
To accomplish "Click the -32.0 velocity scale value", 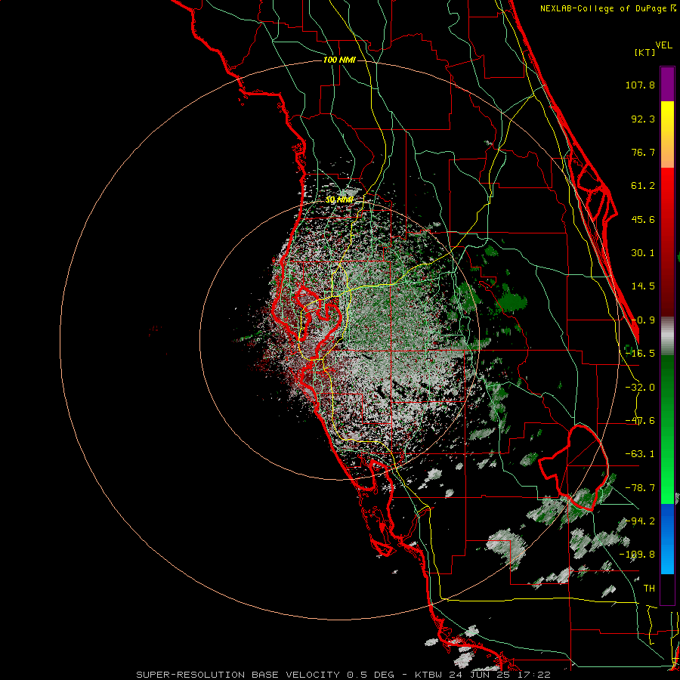I will click(640, 388).
